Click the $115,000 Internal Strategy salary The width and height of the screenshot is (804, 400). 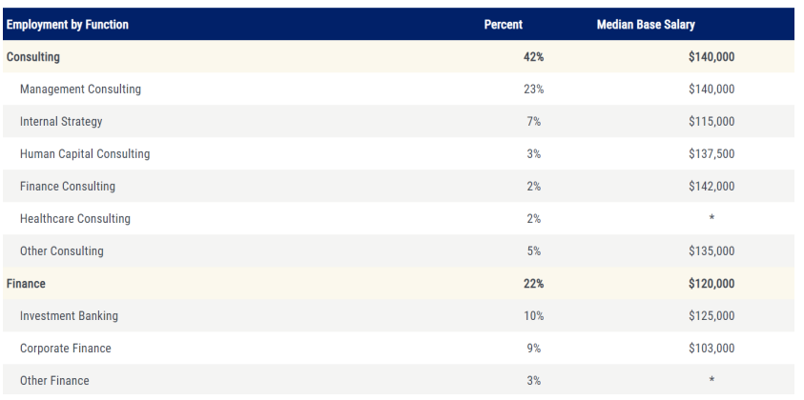pyautogui.click(x=713, y=122)
